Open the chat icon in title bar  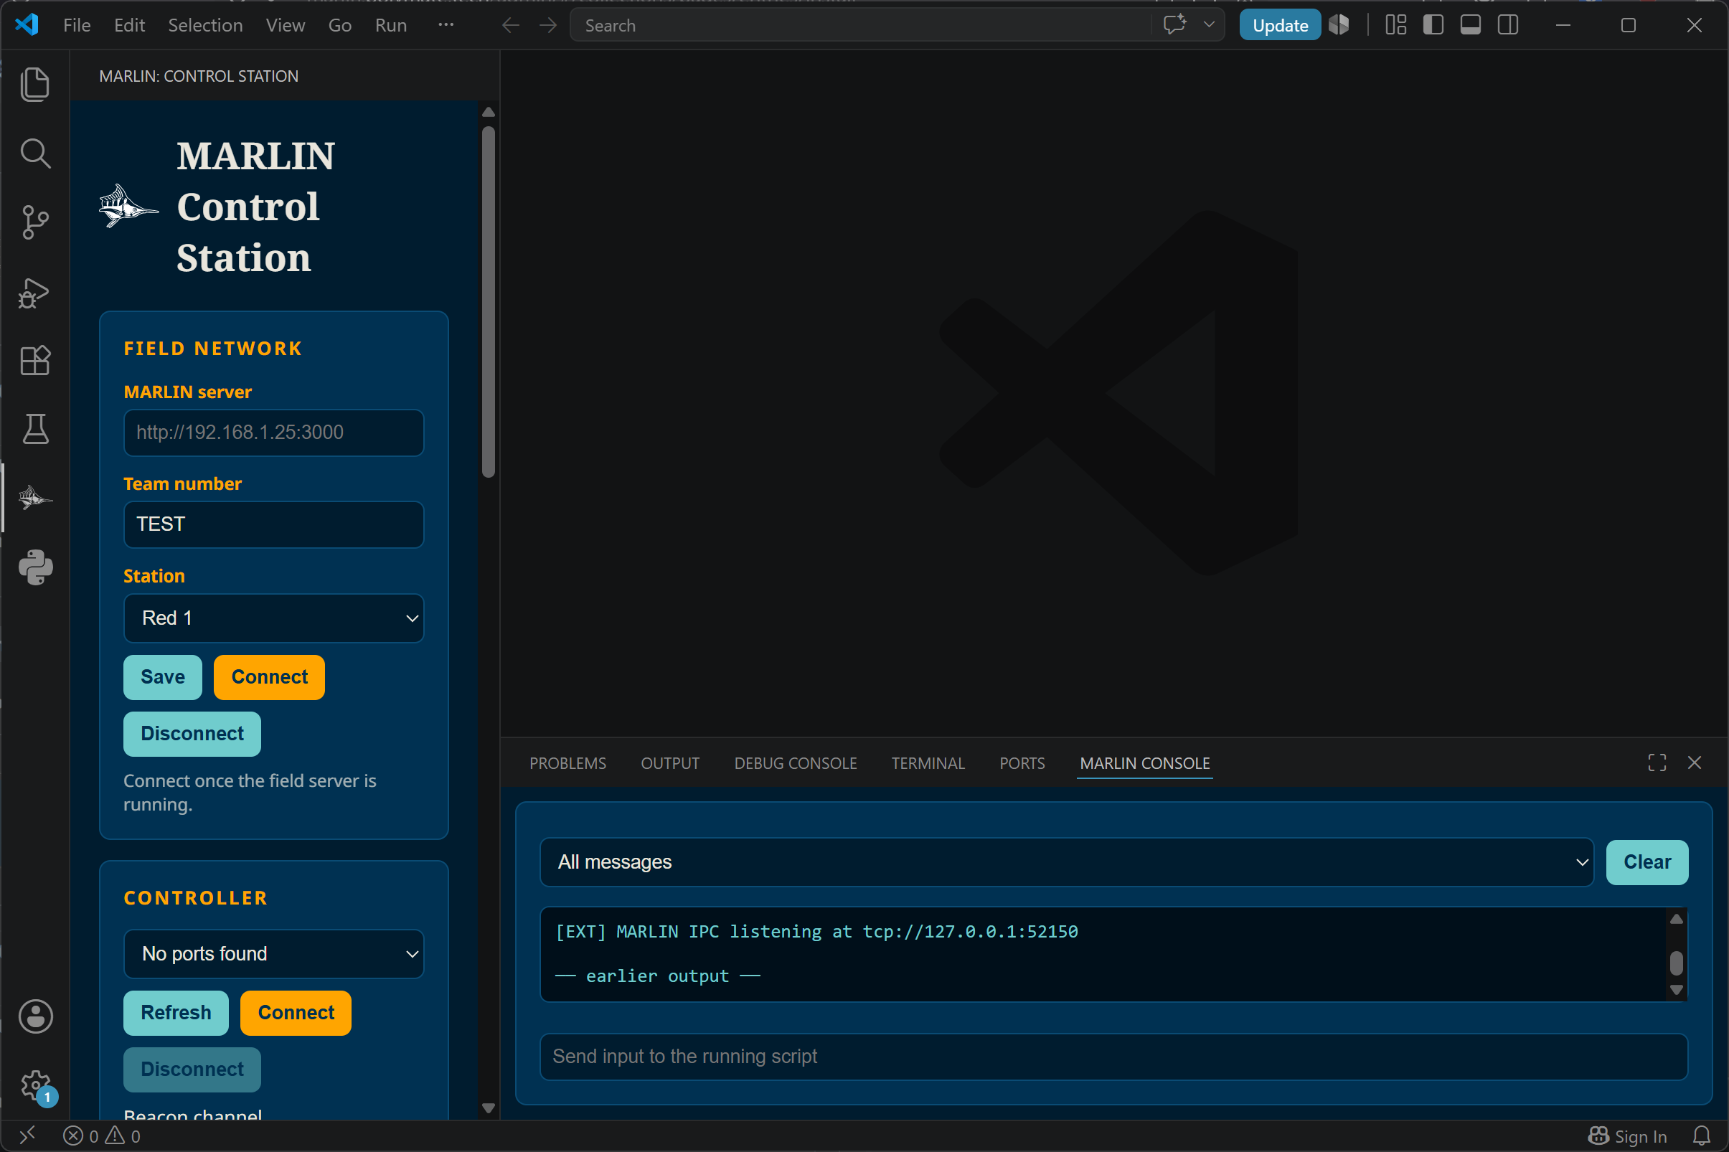(1174, 25)
